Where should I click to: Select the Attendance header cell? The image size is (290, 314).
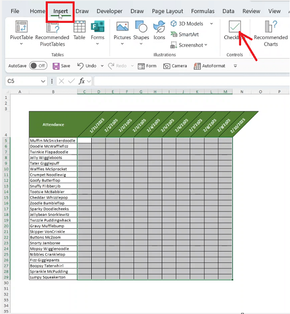(x=53, y=125)
